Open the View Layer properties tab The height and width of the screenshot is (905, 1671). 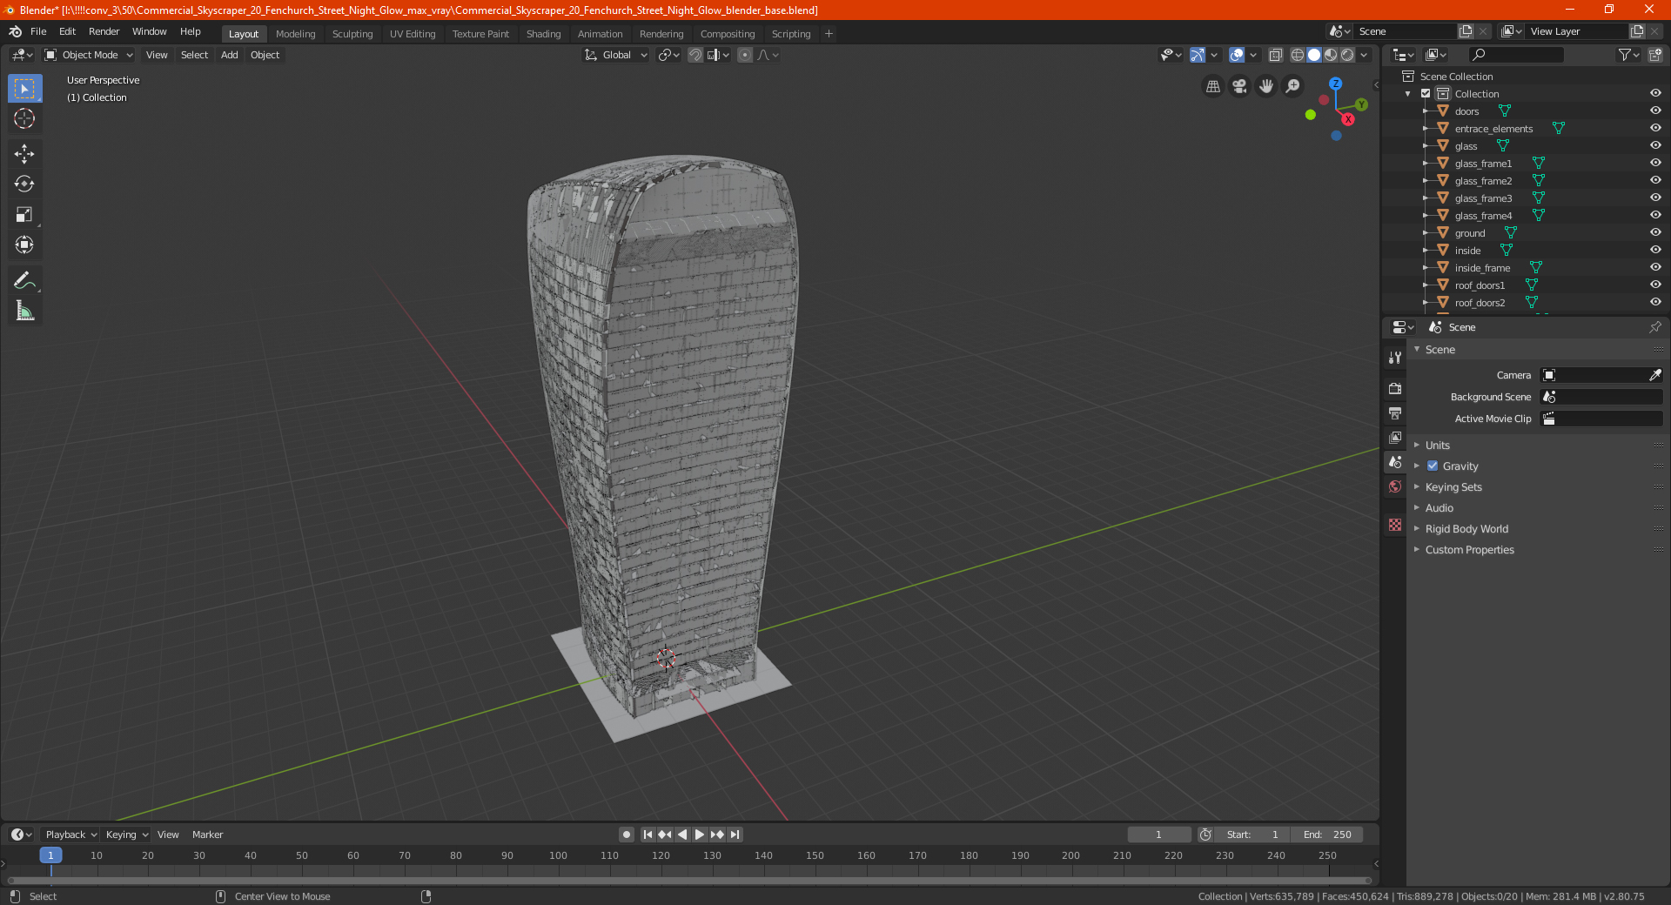(1395, 437)
